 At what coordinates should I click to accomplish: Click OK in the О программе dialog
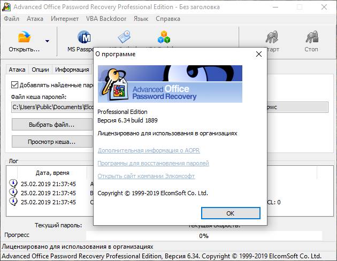click(231, 213)
